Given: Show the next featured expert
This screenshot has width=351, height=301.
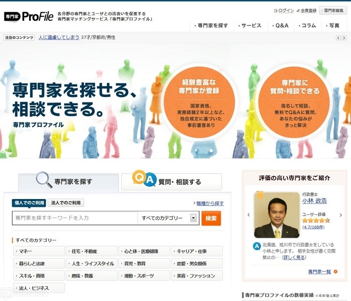Looking at the screenshot, I should click(343, 214).
